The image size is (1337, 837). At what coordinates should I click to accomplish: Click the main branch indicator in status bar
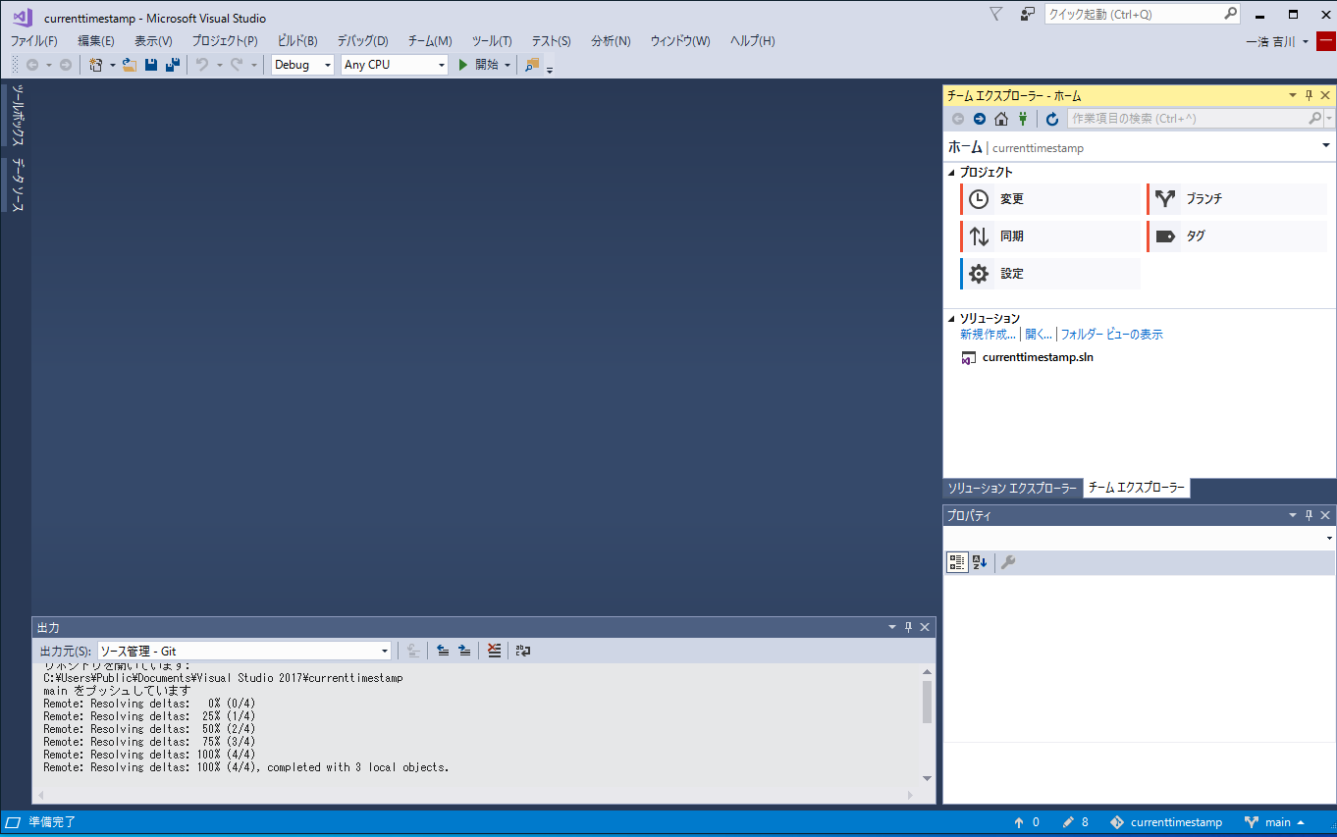1274,822
